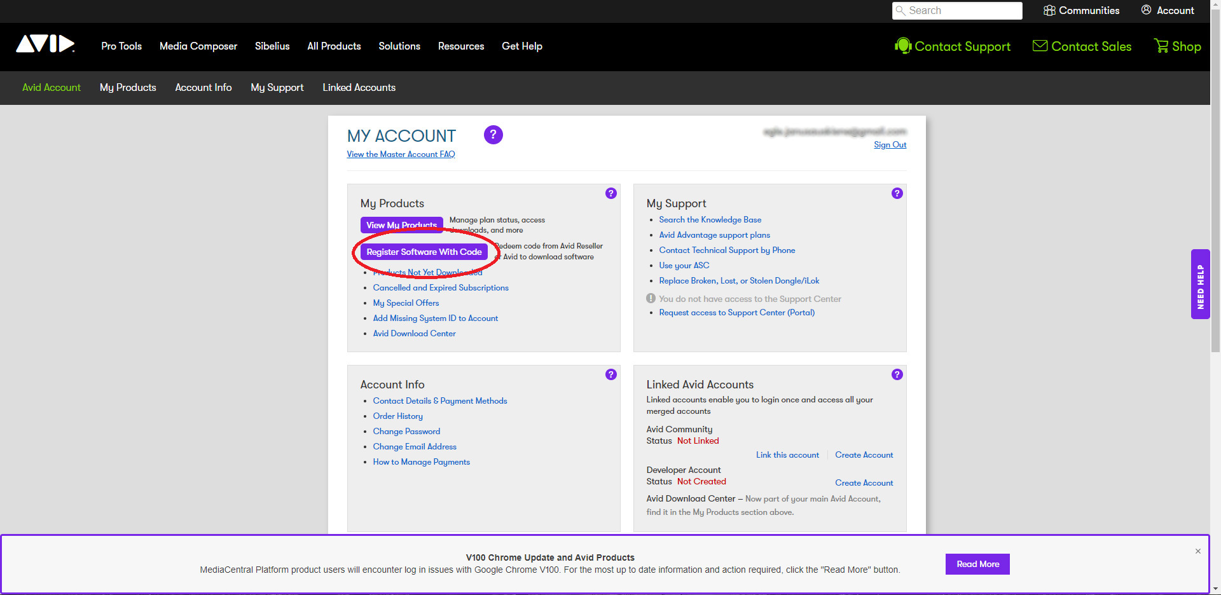Select the Avid Account tab
Image resolution: width=1221 pixels, height=595 pixels.
pyautogui.click(x=52, y=88)
